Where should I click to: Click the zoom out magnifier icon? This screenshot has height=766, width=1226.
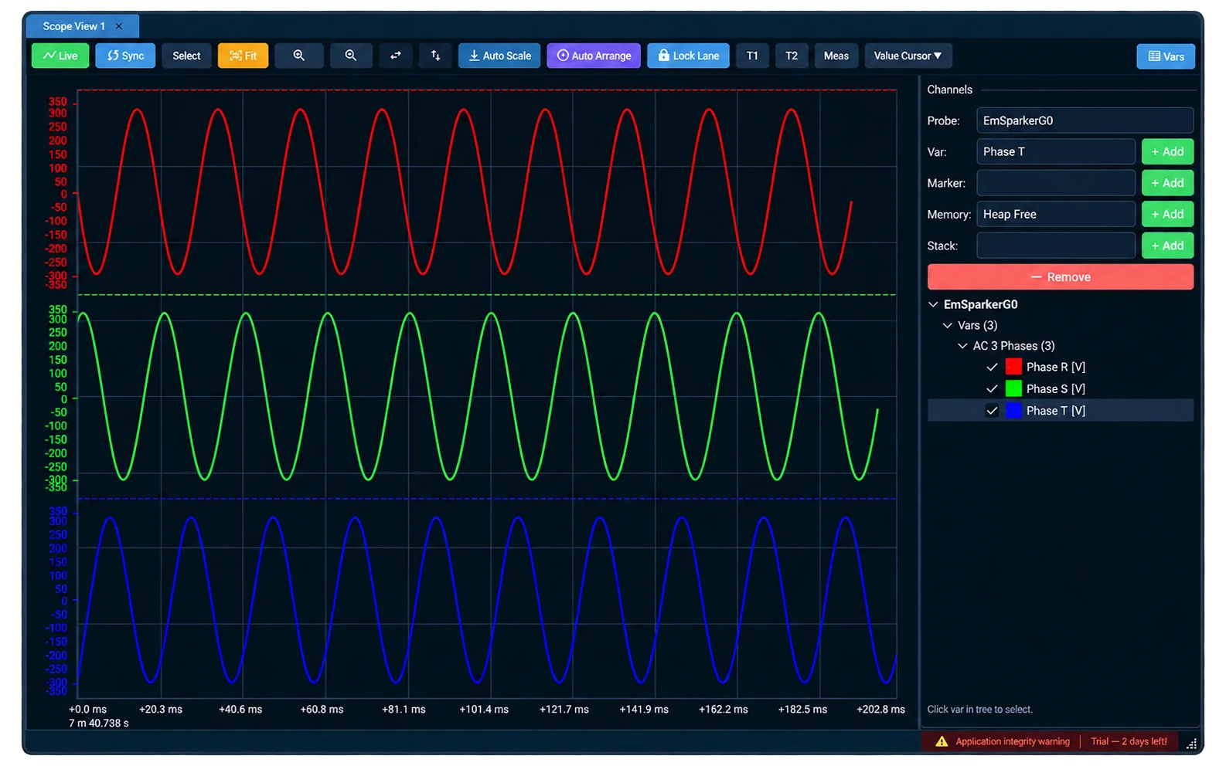351,56
